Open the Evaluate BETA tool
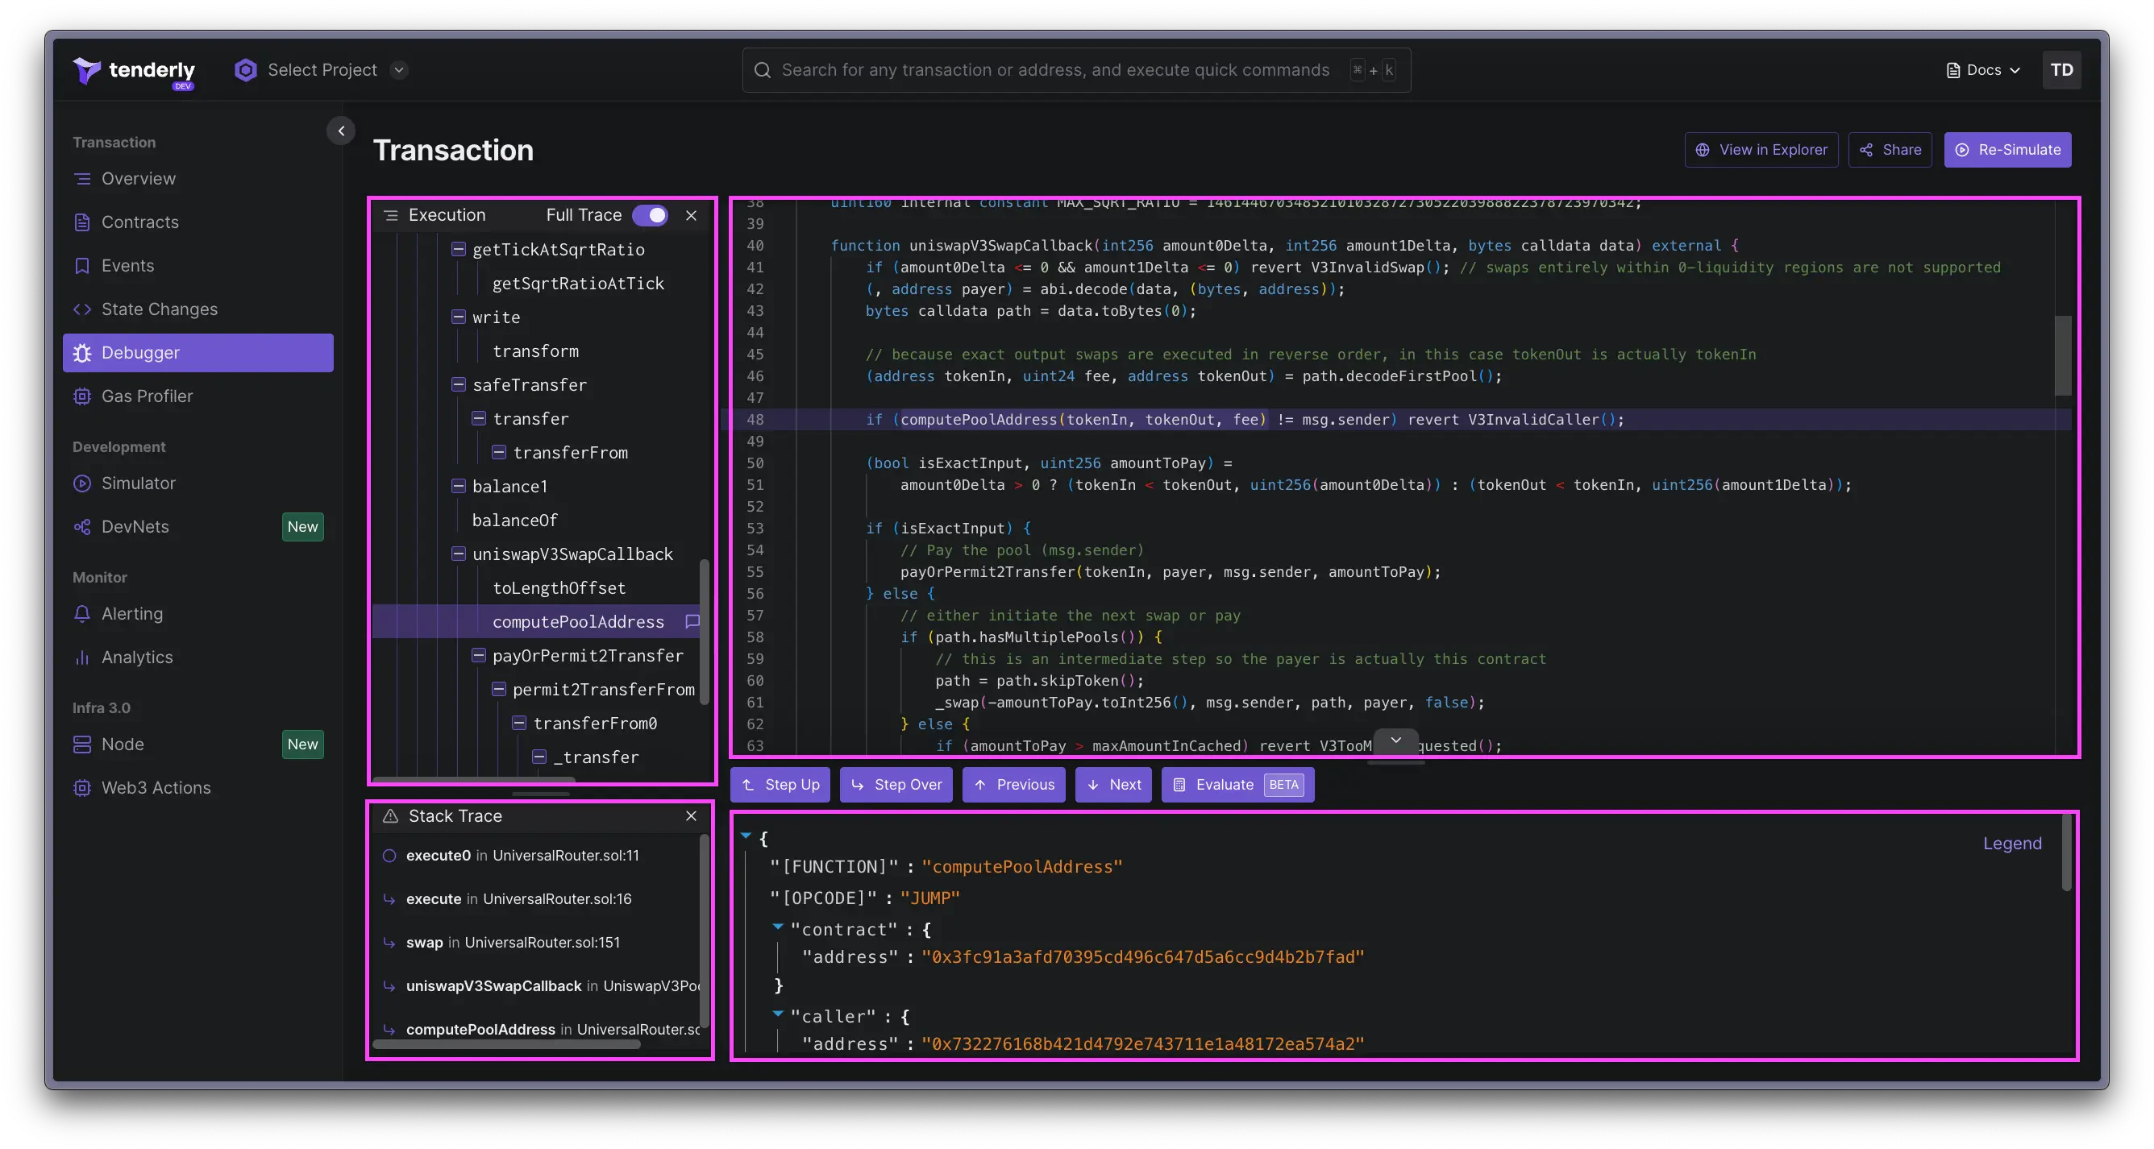 point(1237,785)
